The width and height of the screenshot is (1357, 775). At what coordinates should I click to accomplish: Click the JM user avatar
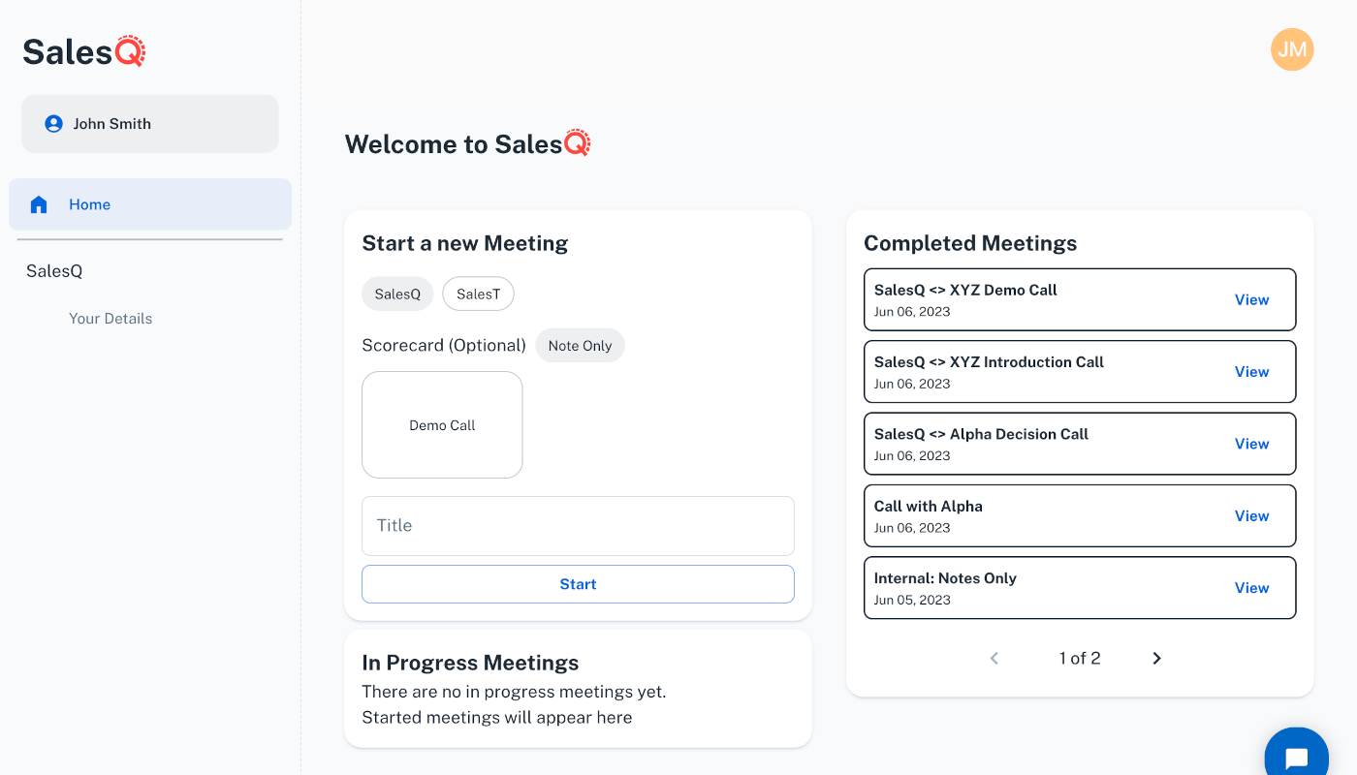click(x=1291, y=49)
